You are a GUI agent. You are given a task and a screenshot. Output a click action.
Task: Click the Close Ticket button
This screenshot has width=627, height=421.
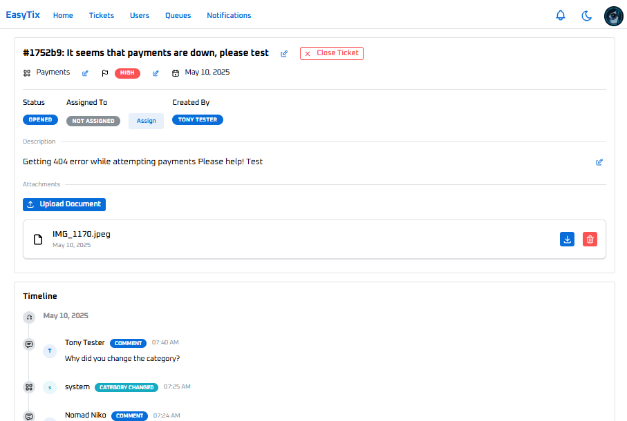(x=332, y=53)
